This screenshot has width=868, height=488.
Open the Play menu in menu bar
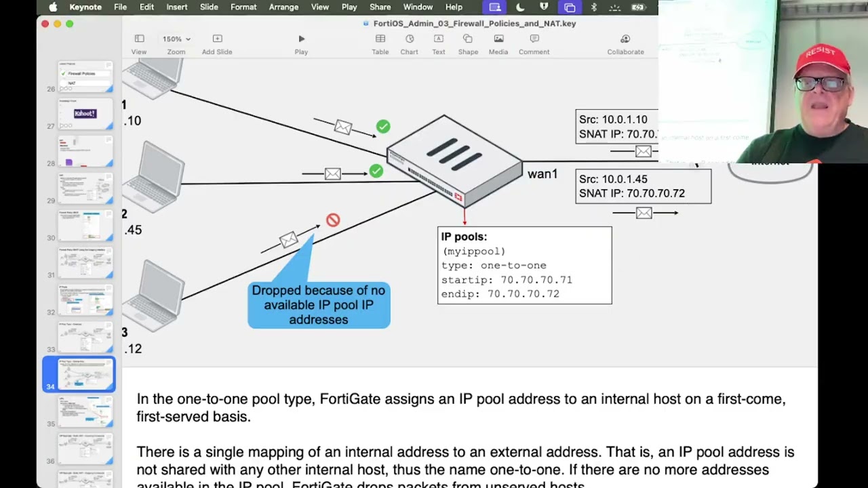349,7
